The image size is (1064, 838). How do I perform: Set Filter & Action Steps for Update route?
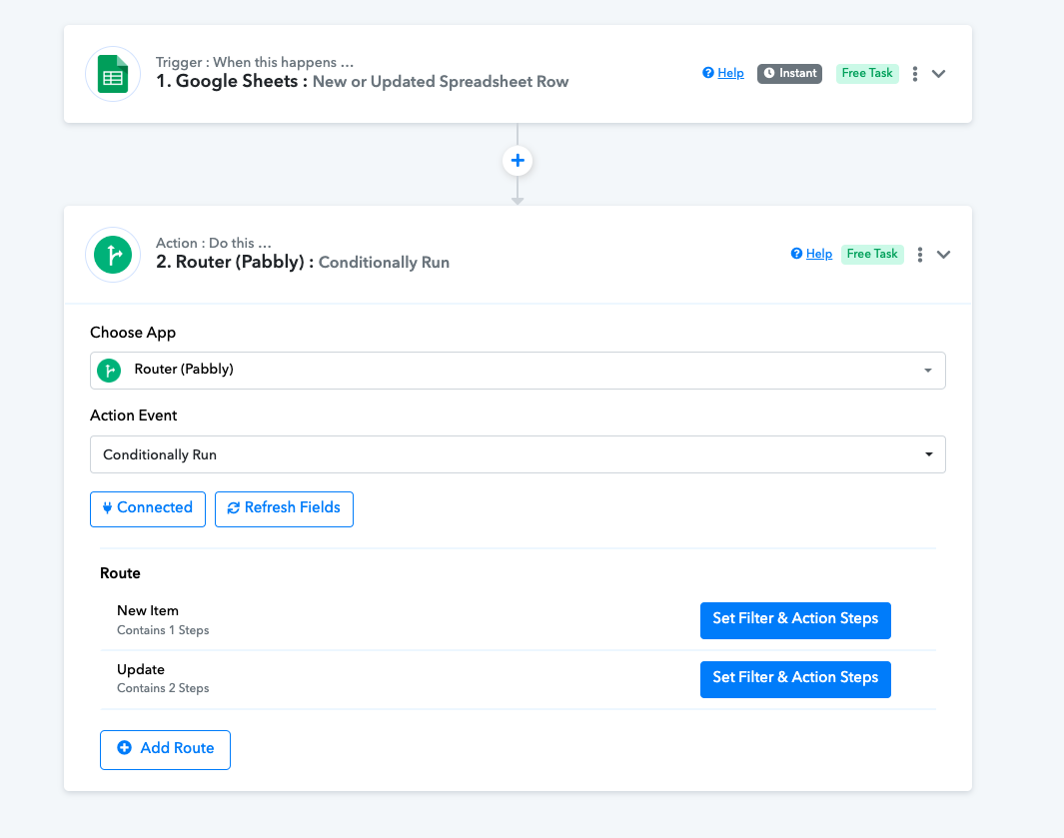tap(795, 679)
